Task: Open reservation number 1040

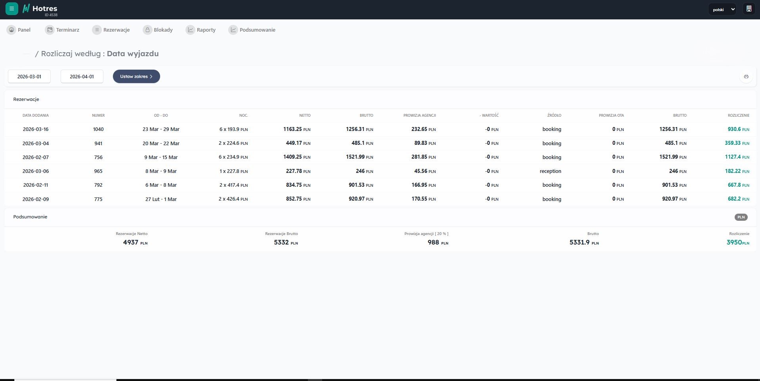Action: (98, 129)
